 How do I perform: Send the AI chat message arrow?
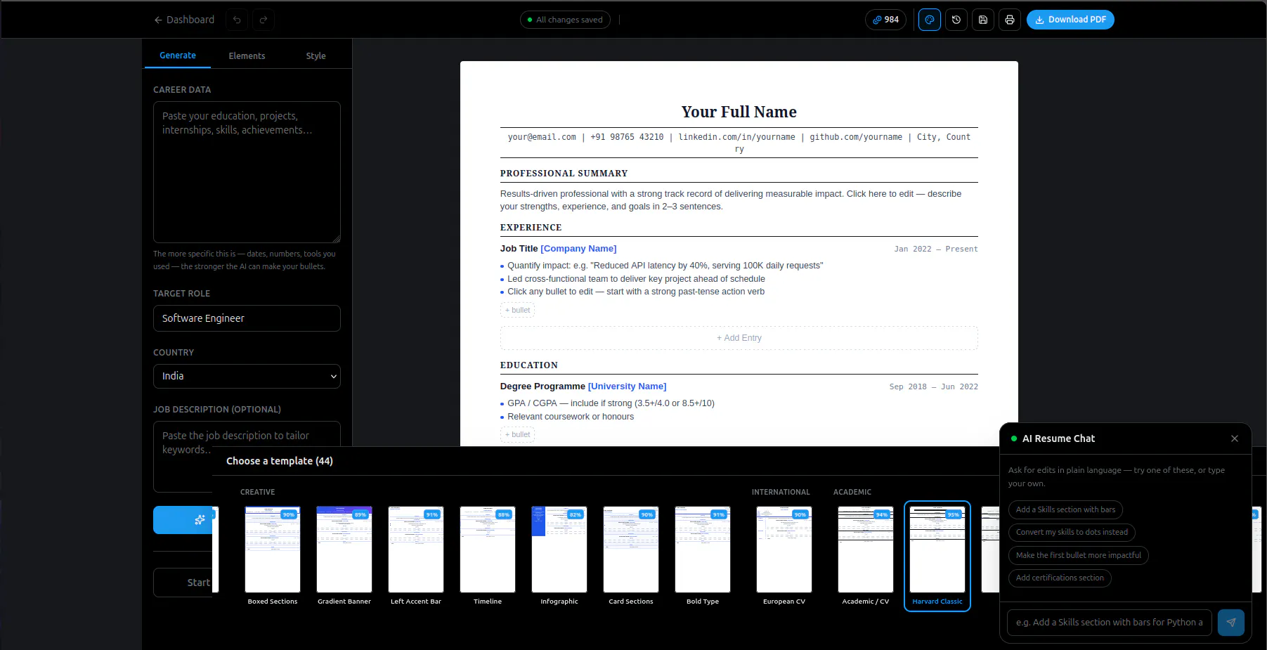pyautogui.click(x=1230, y=623)
